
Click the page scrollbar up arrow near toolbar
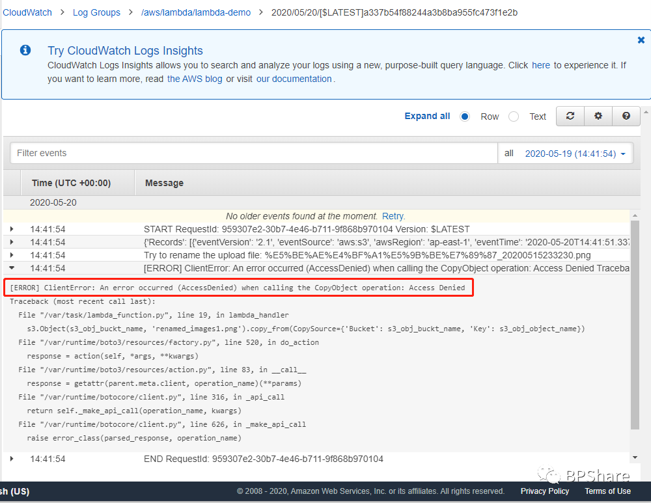coord(646,112)
